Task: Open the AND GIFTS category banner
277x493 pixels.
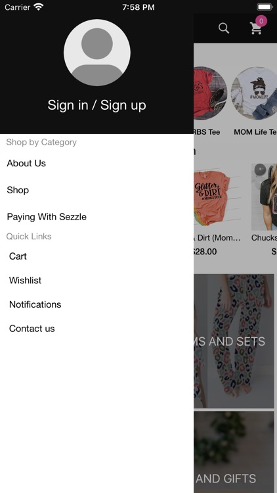Action: click(234, 452)
